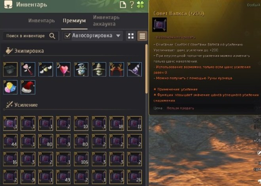
Task: Open the help question mark icon
Action: pos(132,4)
